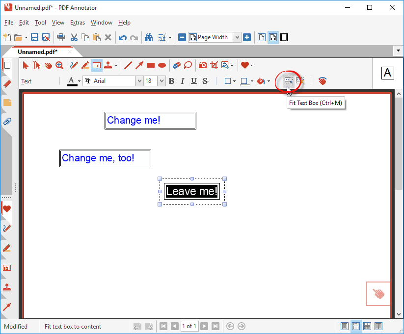Open the Print dialog from the toolbar

[x=61, y=37]
